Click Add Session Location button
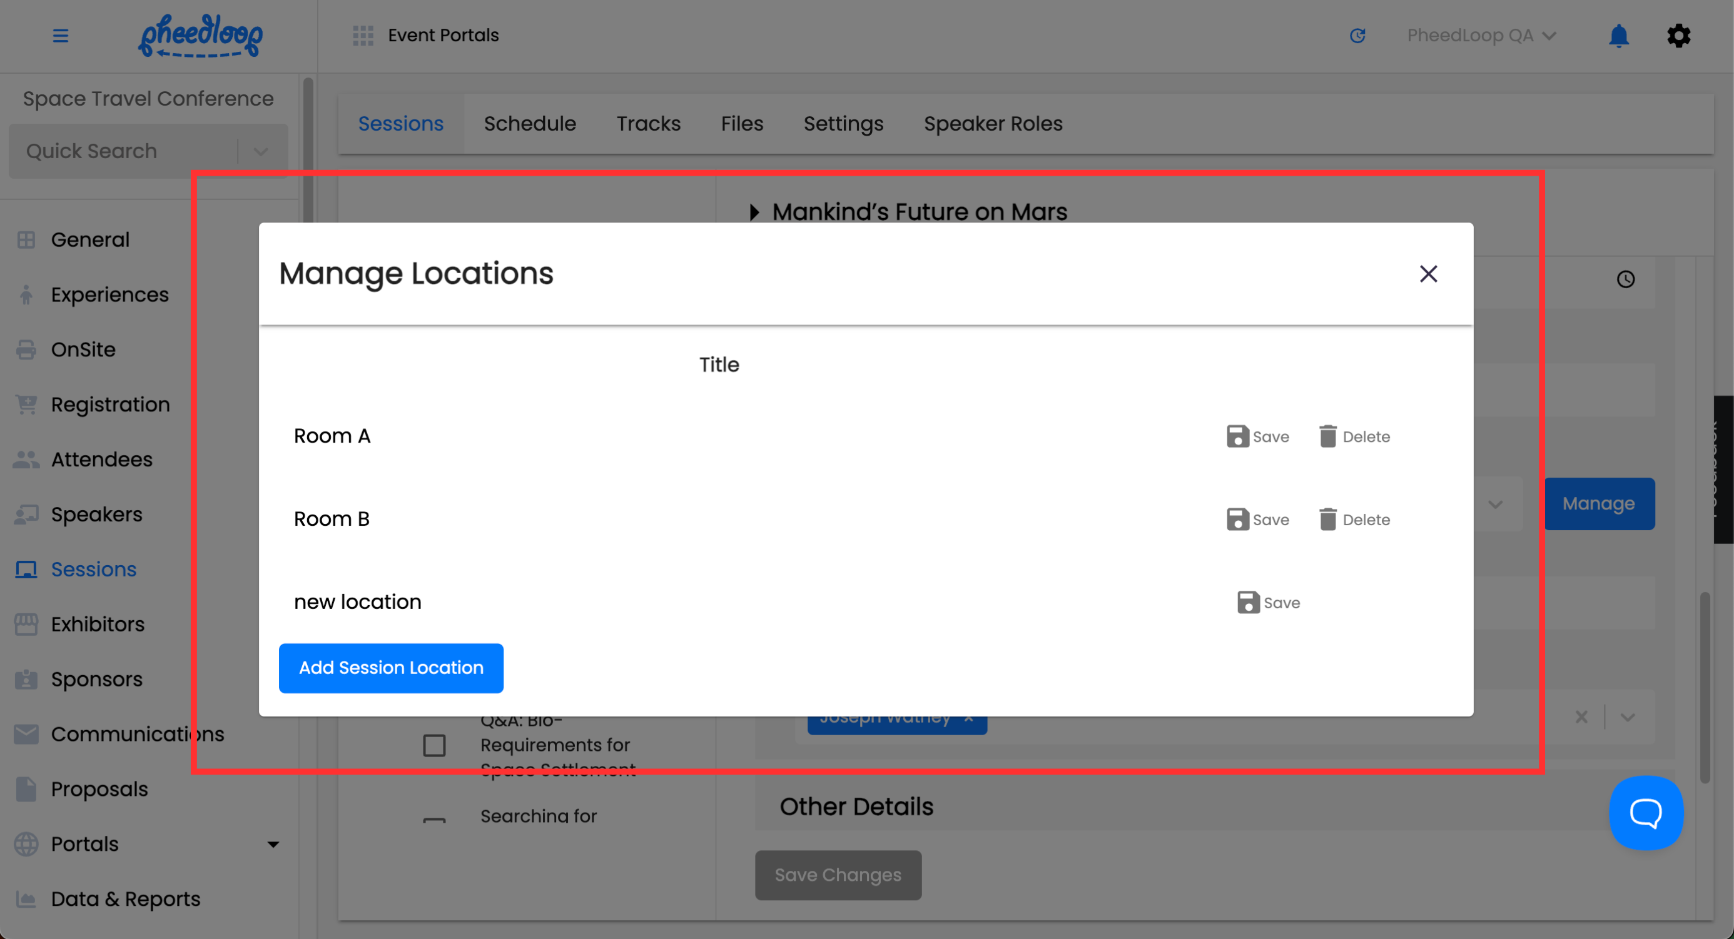This screenshot has height=939, width=1734. pyautogui.click(x=391, y=668)
